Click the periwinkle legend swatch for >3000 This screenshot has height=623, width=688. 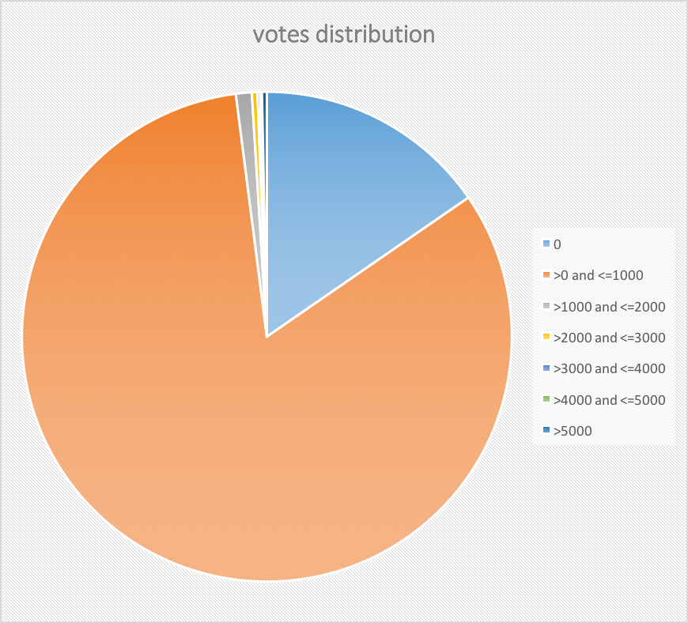pyautogui.click(x=546, y=368)
